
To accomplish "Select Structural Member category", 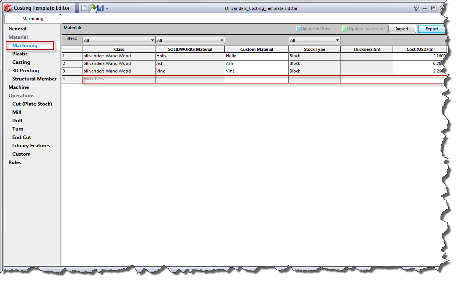I will [34, 79].
